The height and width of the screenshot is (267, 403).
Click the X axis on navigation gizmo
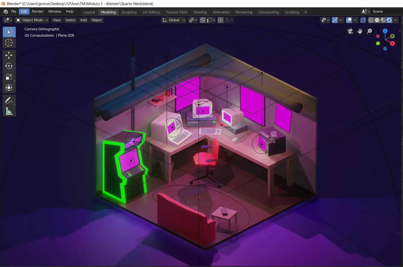click(392, 43)
